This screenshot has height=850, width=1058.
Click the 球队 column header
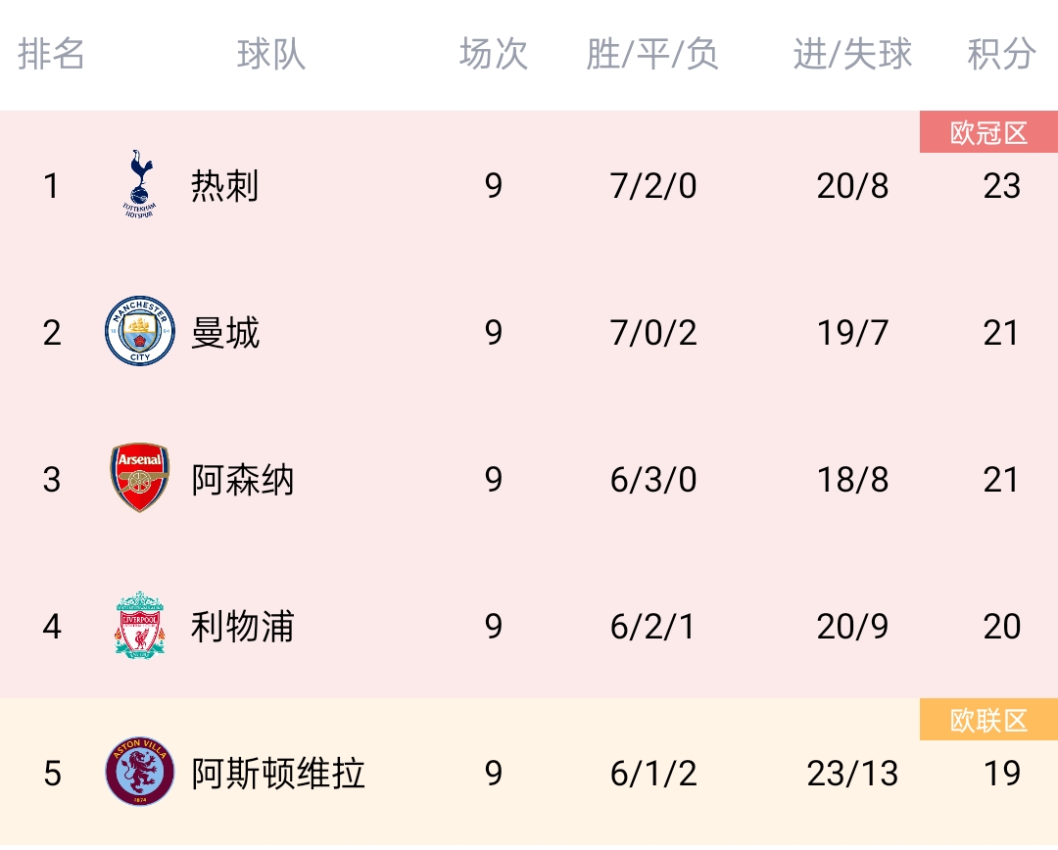pos(271,54)
